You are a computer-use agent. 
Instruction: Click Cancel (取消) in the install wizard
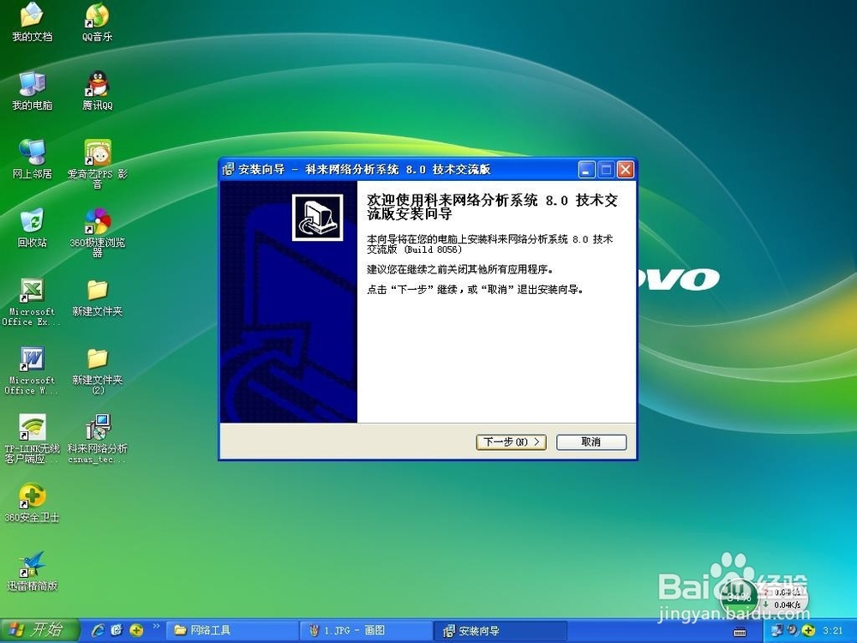click(x=590, y=442)
